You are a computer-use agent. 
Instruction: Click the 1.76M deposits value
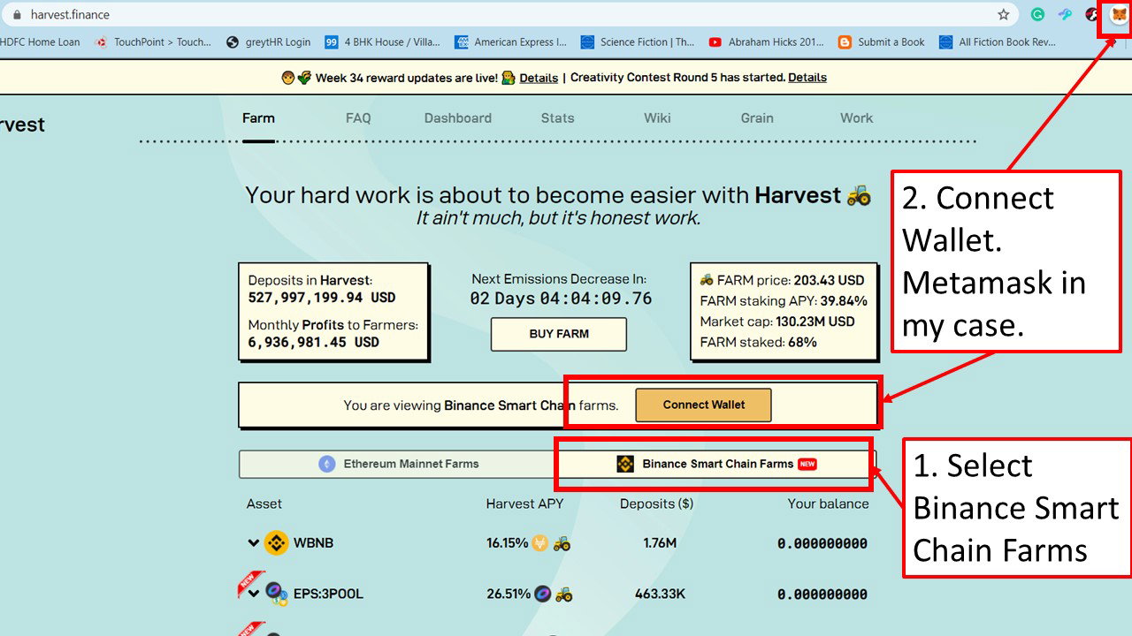660,543
